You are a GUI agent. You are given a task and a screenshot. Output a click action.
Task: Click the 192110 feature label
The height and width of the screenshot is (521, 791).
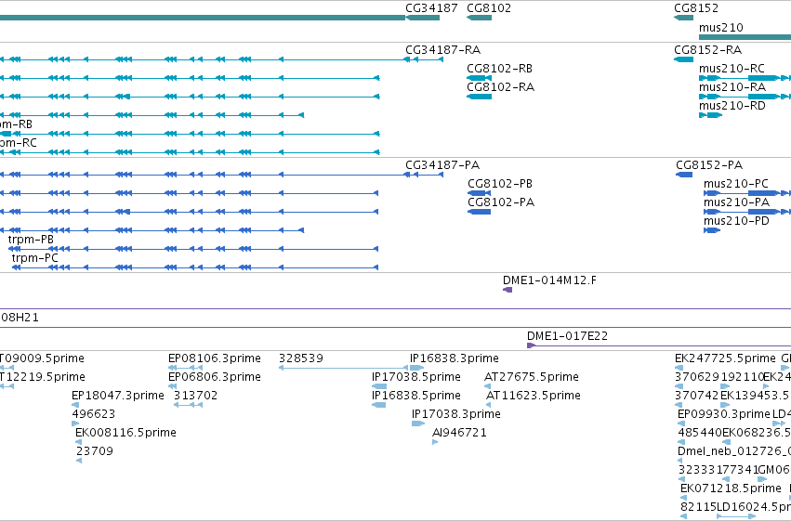click(x=743, y=377)
